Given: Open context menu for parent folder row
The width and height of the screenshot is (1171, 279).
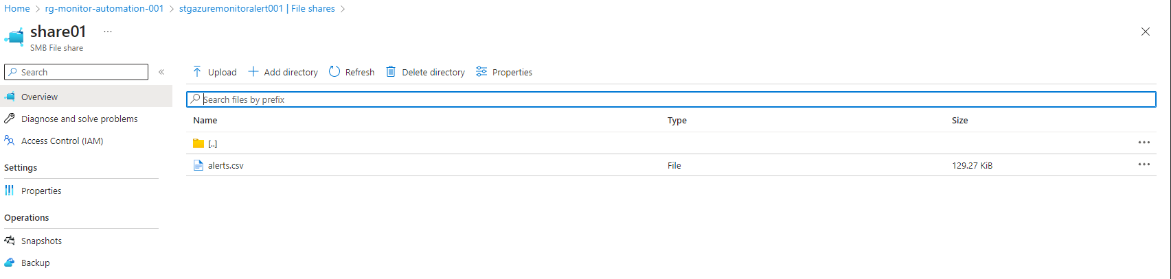Looking at the screenshot, I should point(1144,143).
